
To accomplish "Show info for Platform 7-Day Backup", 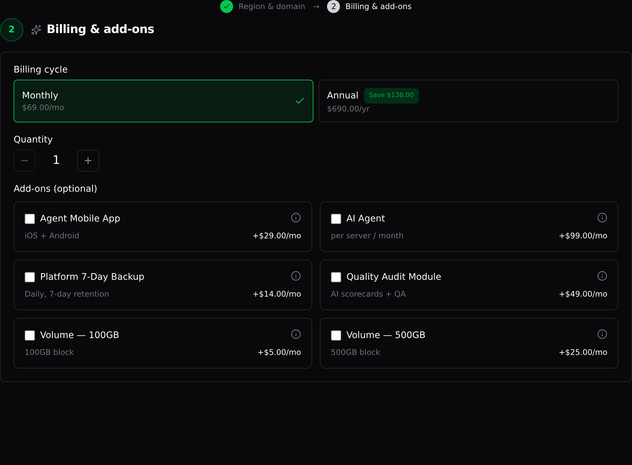I will pyautogui.click(x=296, y=276).
